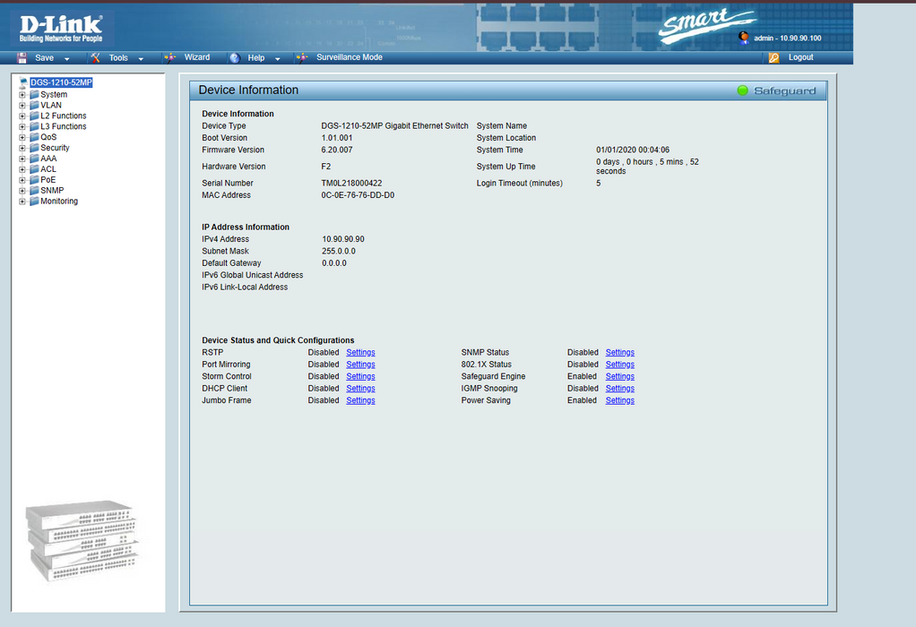
Task: Click the Logout button
Action: coord(800,57)
